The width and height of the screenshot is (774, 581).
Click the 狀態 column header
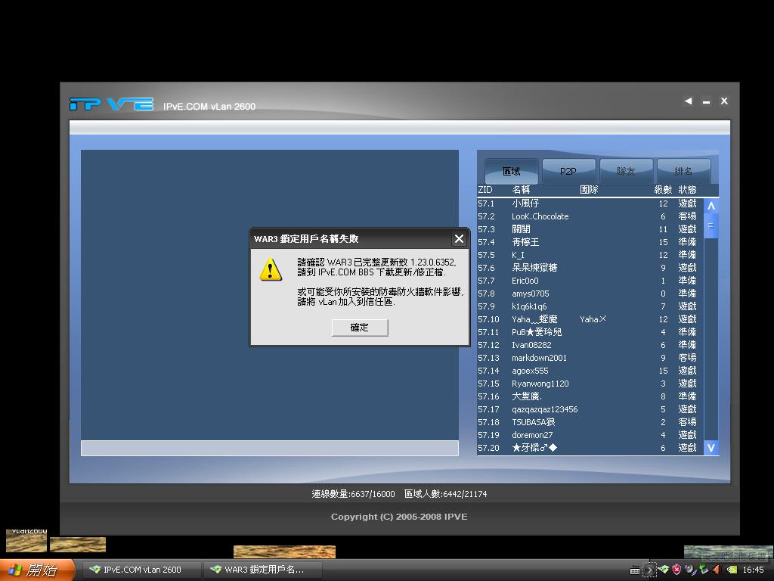(687, 190)
